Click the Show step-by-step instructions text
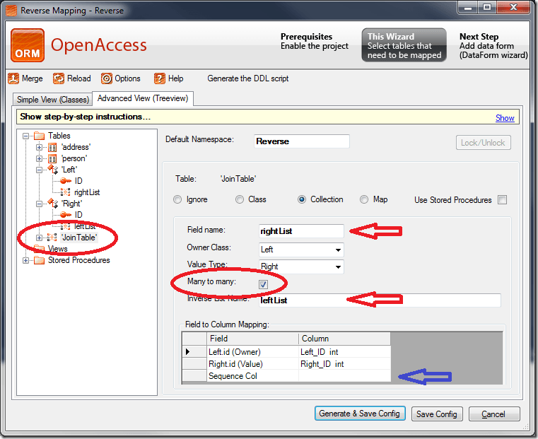The image size is (538, 439). [x=85, y=117]
